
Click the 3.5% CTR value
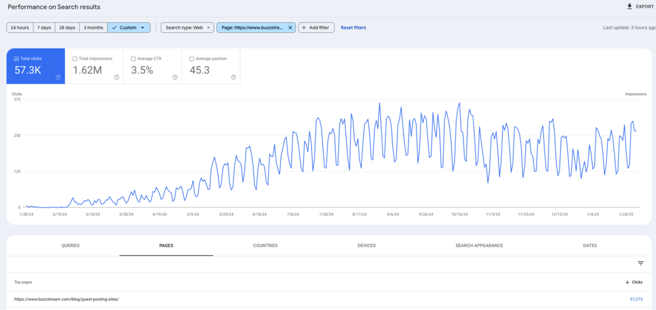142,70
